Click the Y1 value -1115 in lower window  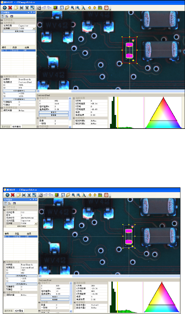point(29,278)
